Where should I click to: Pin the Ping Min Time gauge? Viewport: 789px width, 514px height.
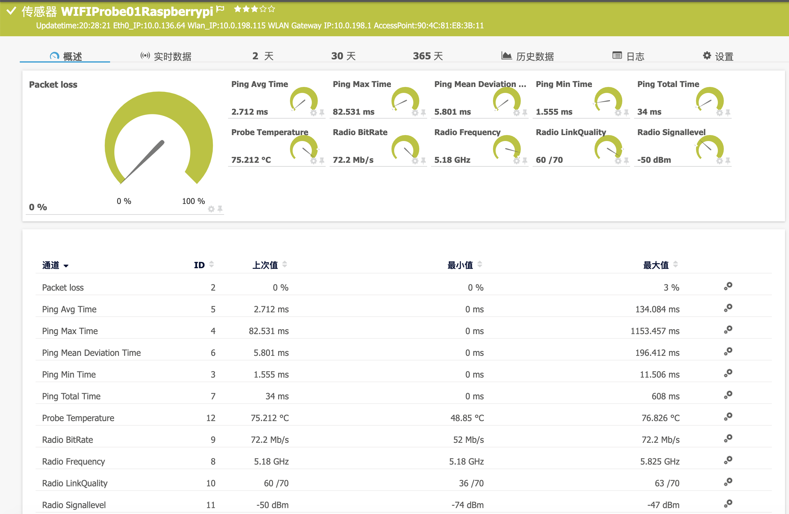coord(626,113)
